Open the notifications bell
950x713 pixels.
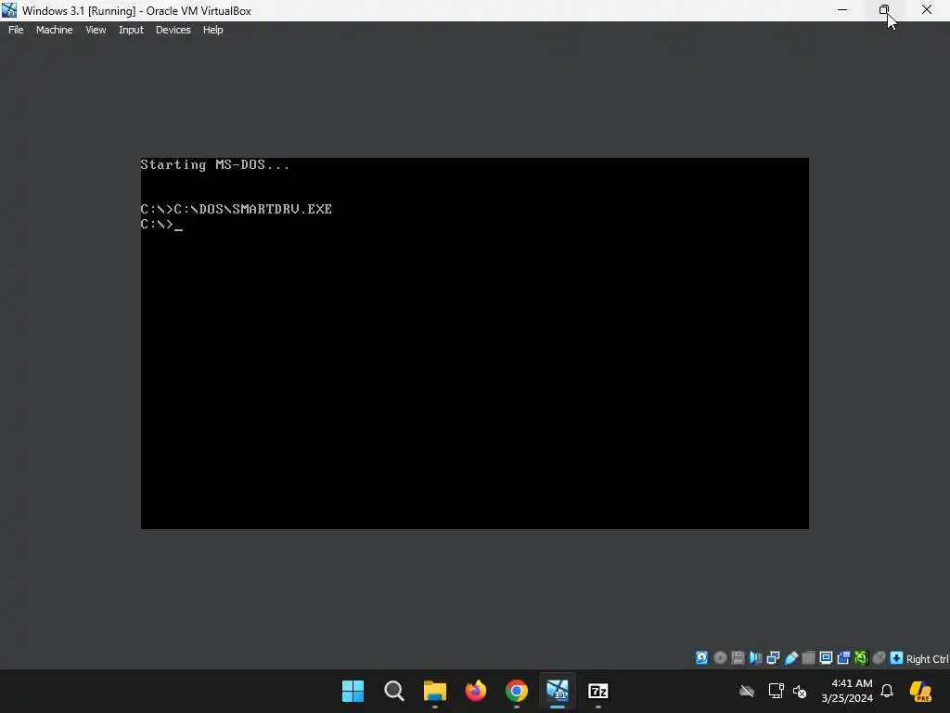pyautogui.click(x=887, y=691)
